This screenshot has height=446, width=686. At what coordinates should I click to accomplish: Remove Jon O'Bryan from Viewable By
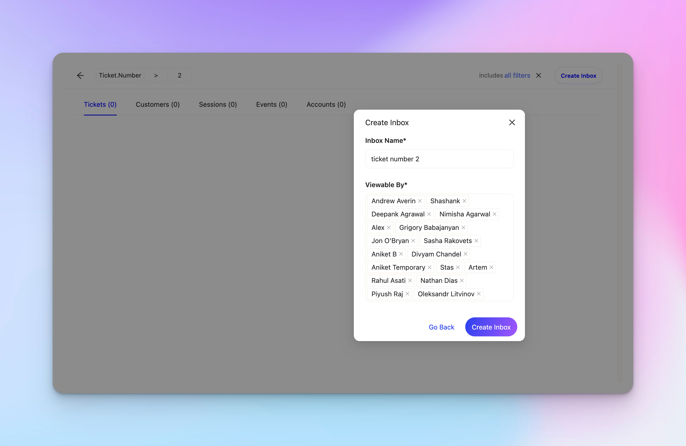(x=413, y=241)
